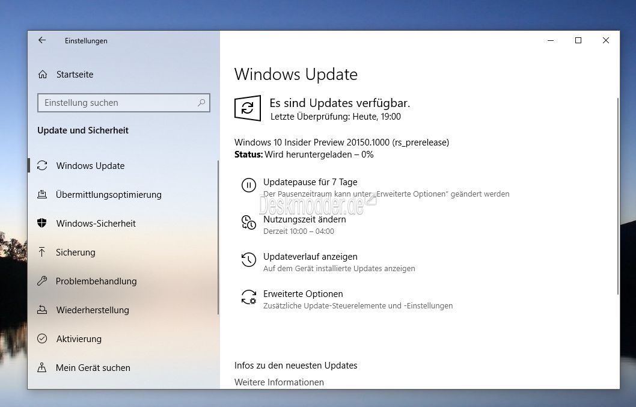Go to Windows-Sicherheit section
Image resolution: width=636 pixels, height=407 pixels.
click(x=96, y=223)
